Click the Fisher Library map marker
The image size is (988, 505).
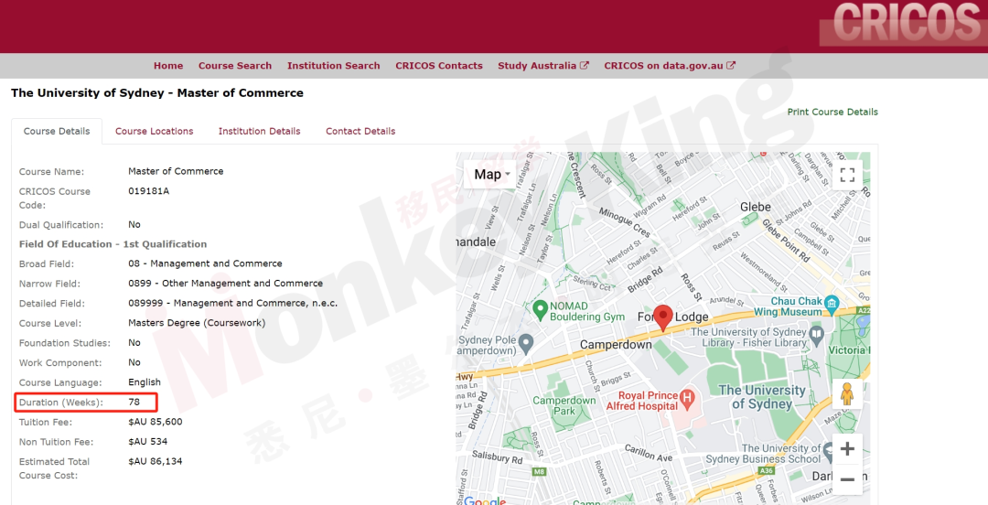pos(817,334)
